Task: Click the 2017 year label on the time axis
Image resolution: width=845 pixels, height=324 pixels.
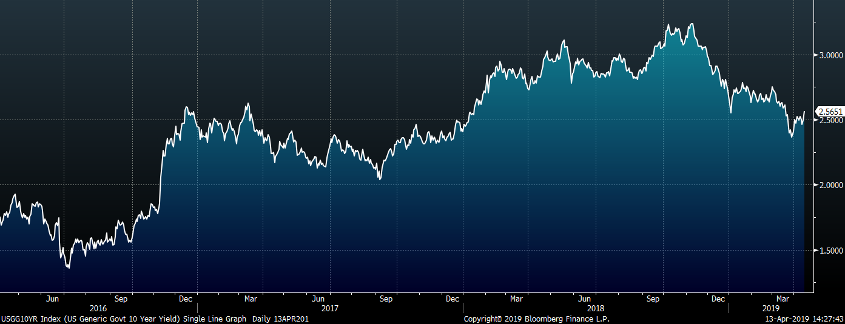Action: coord(329,308)
